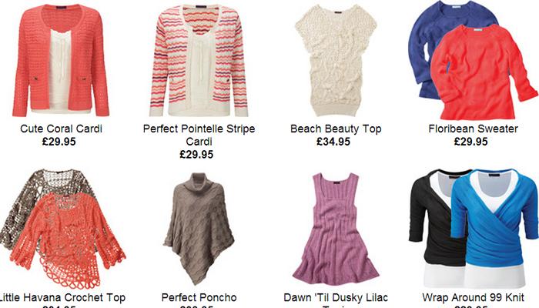Click the £29.95 price under Cute Coral Cardi

pos(59,142)
